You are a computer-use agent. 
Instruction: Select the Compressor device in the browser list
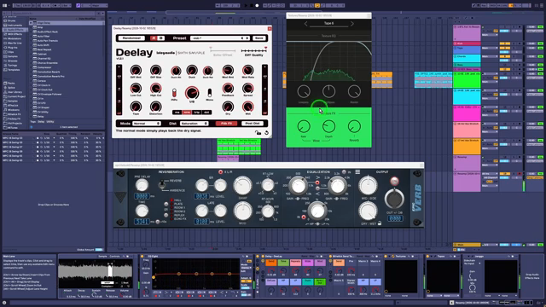pyautogui.click(x=44, y=67)
